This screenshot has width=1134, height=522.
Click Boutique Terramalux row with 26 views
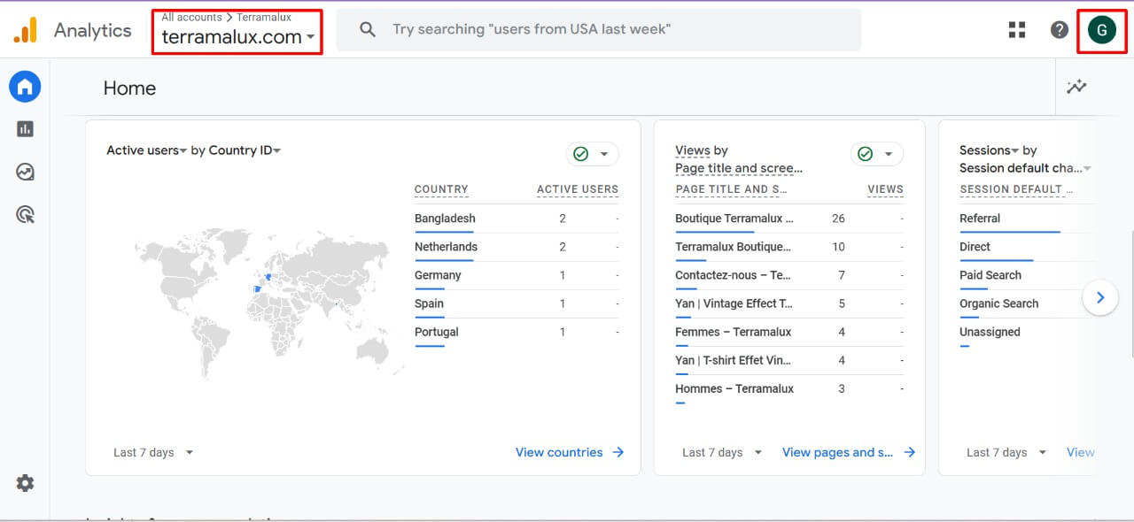click(x=789, y=219)
